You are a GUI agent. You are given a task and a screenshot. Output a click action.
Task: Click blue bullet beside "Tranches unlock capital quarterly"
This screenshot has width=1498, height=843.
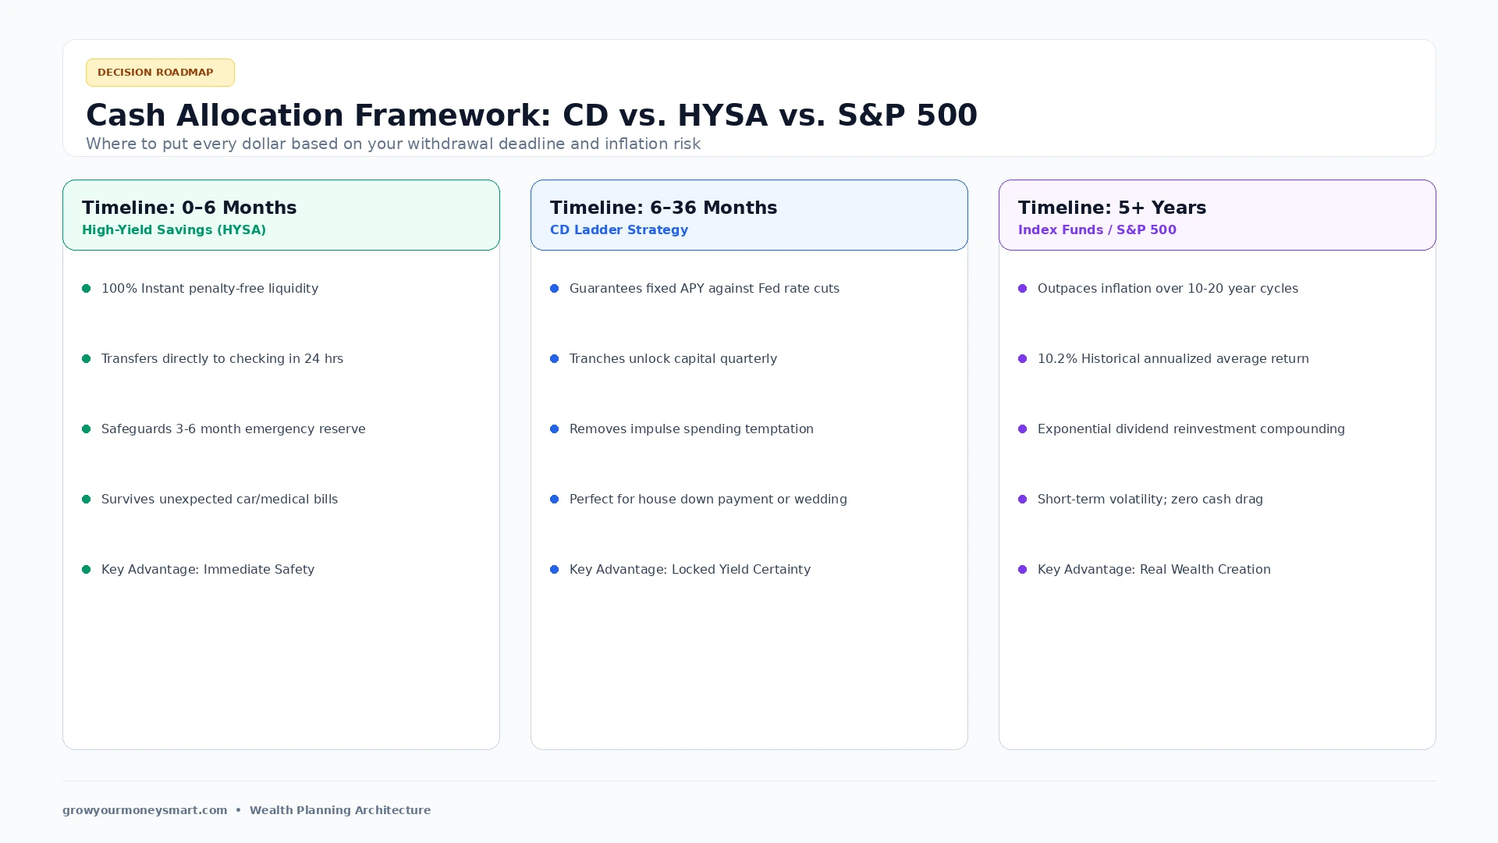(555, 359)
